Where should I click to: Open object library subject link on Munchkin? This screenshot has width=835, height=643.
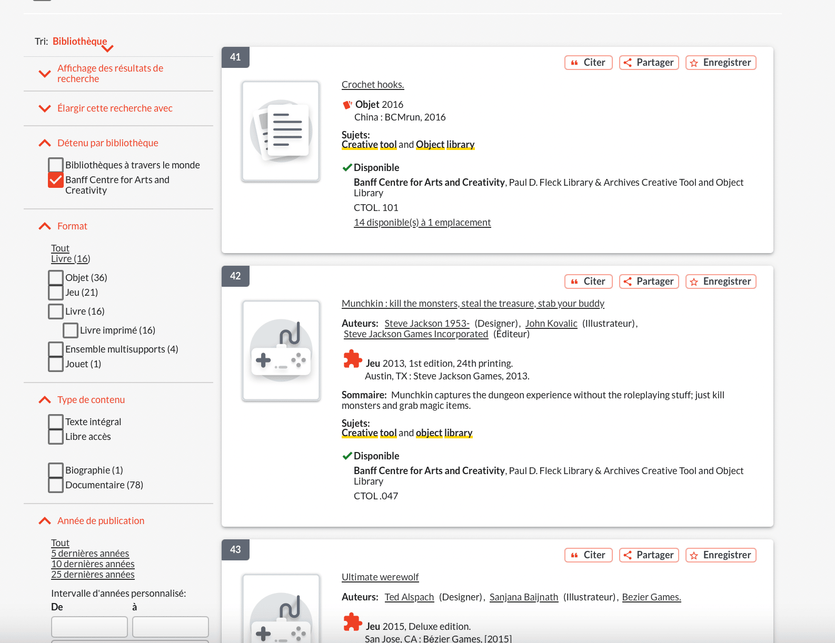pyautogui.click(x=444, y=433)
